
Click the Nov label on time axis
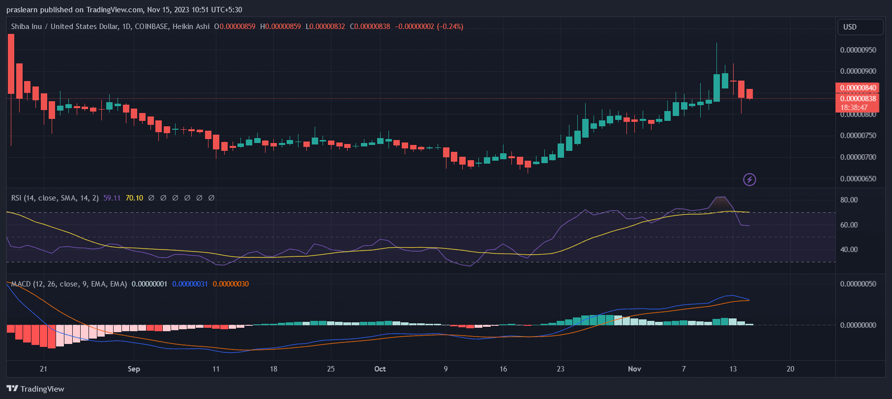coord(634,369)
